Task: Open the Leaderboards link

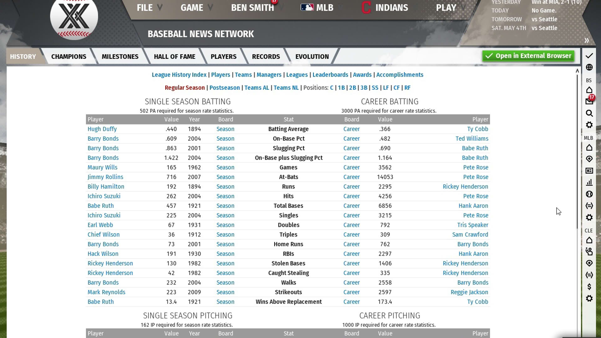Action: (x=330, y=75)
